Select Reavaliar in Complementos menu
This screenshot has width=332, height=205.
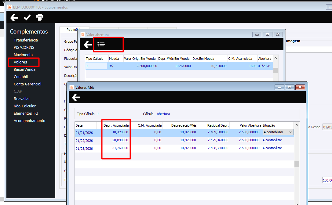pyautogui.click(x=22, y=99)
